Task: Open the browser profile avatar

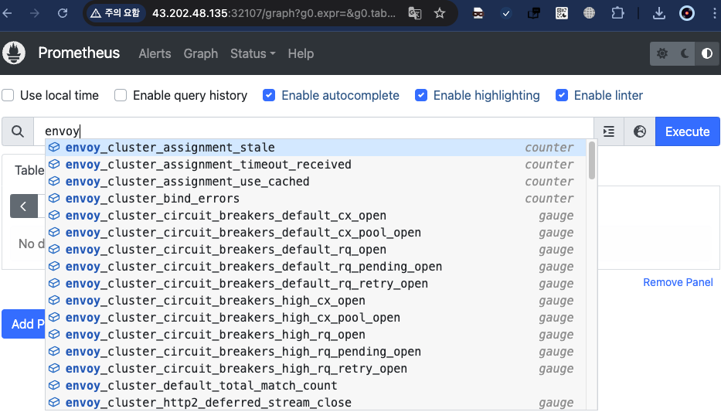Action: [x=687, y=13]
